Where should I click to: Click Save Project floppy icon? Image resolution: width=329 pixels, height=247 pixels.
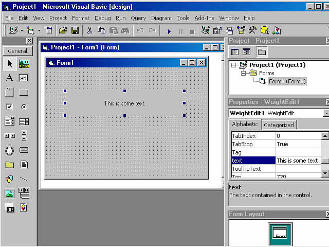[75, 31]
